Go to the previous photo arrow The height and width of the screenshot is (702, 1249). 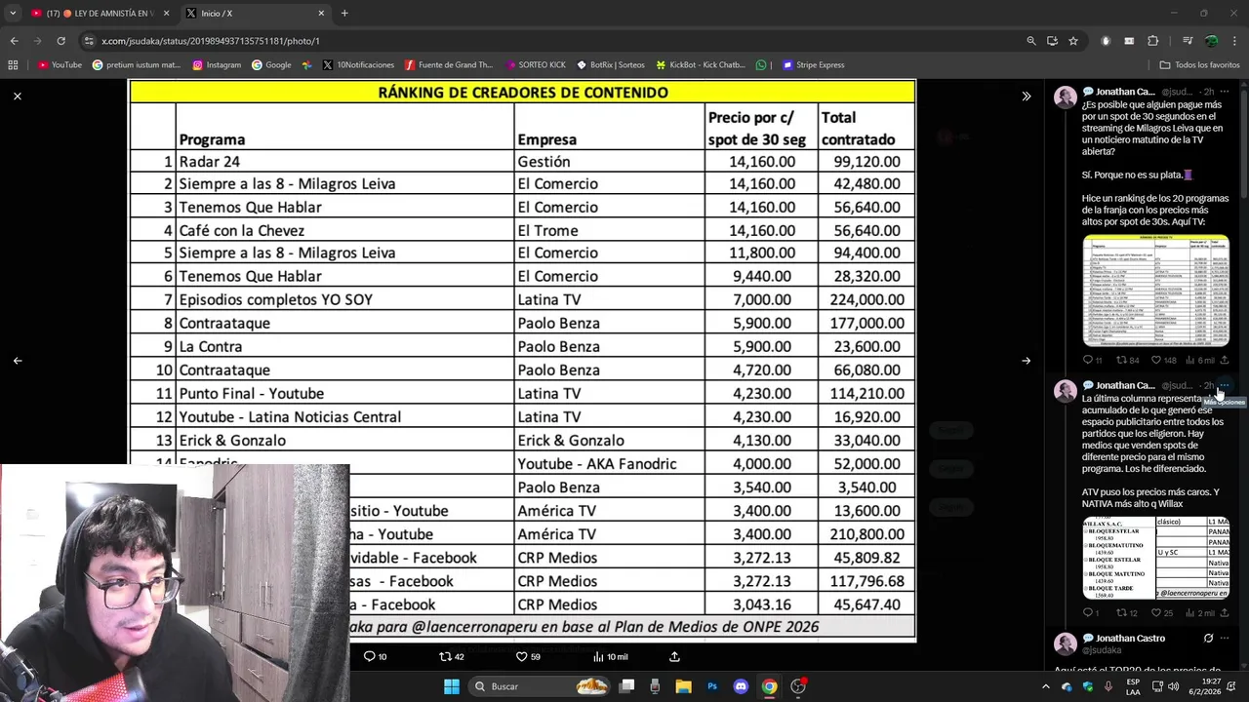point(18,361)
